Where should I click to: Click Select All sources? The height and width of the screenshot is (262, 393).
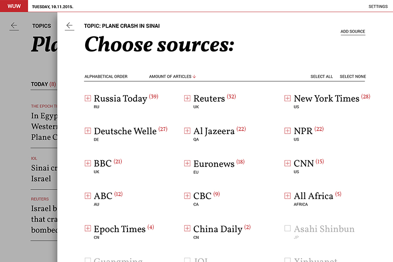point(321,76)
